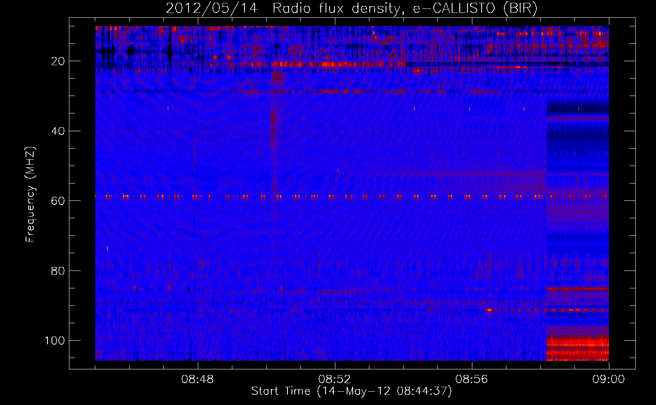
Task: Click the 100 frequency tick label
Action: [x=55, y=341]
